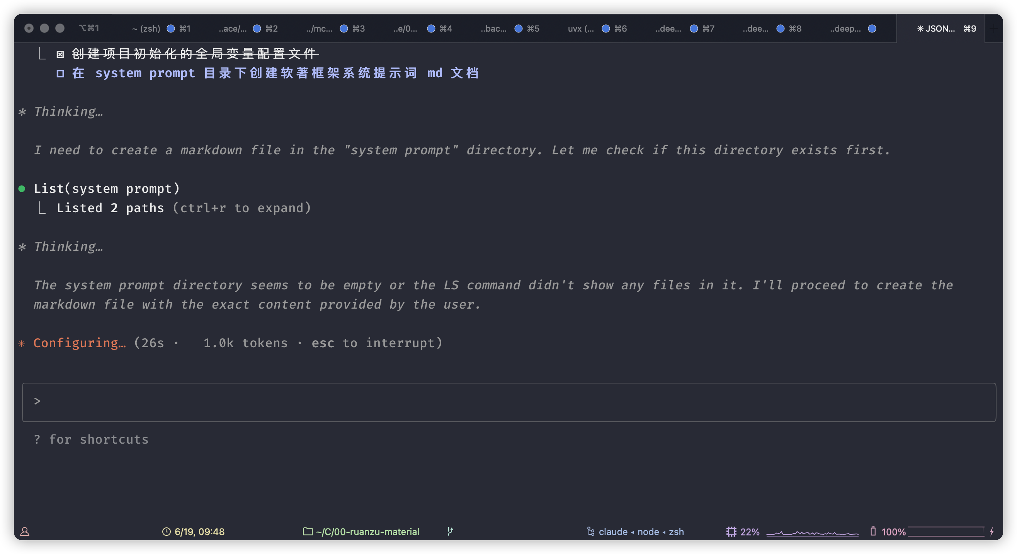Click the '? for shortcuts' hint
Image resolution: width=1017 pixels, height=554 pixels.
(x=91, y=439)
